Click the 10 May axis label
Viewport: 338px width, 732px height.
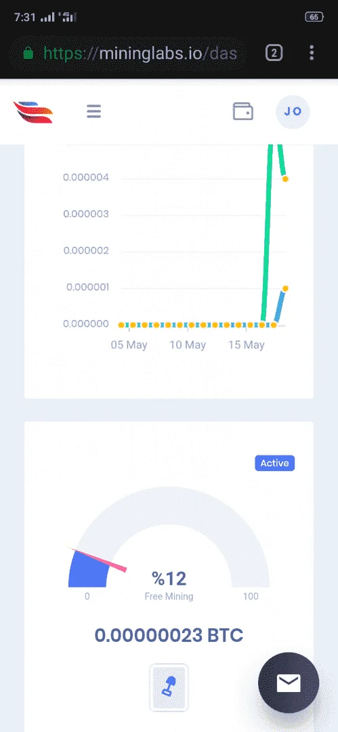click(188, 345)
